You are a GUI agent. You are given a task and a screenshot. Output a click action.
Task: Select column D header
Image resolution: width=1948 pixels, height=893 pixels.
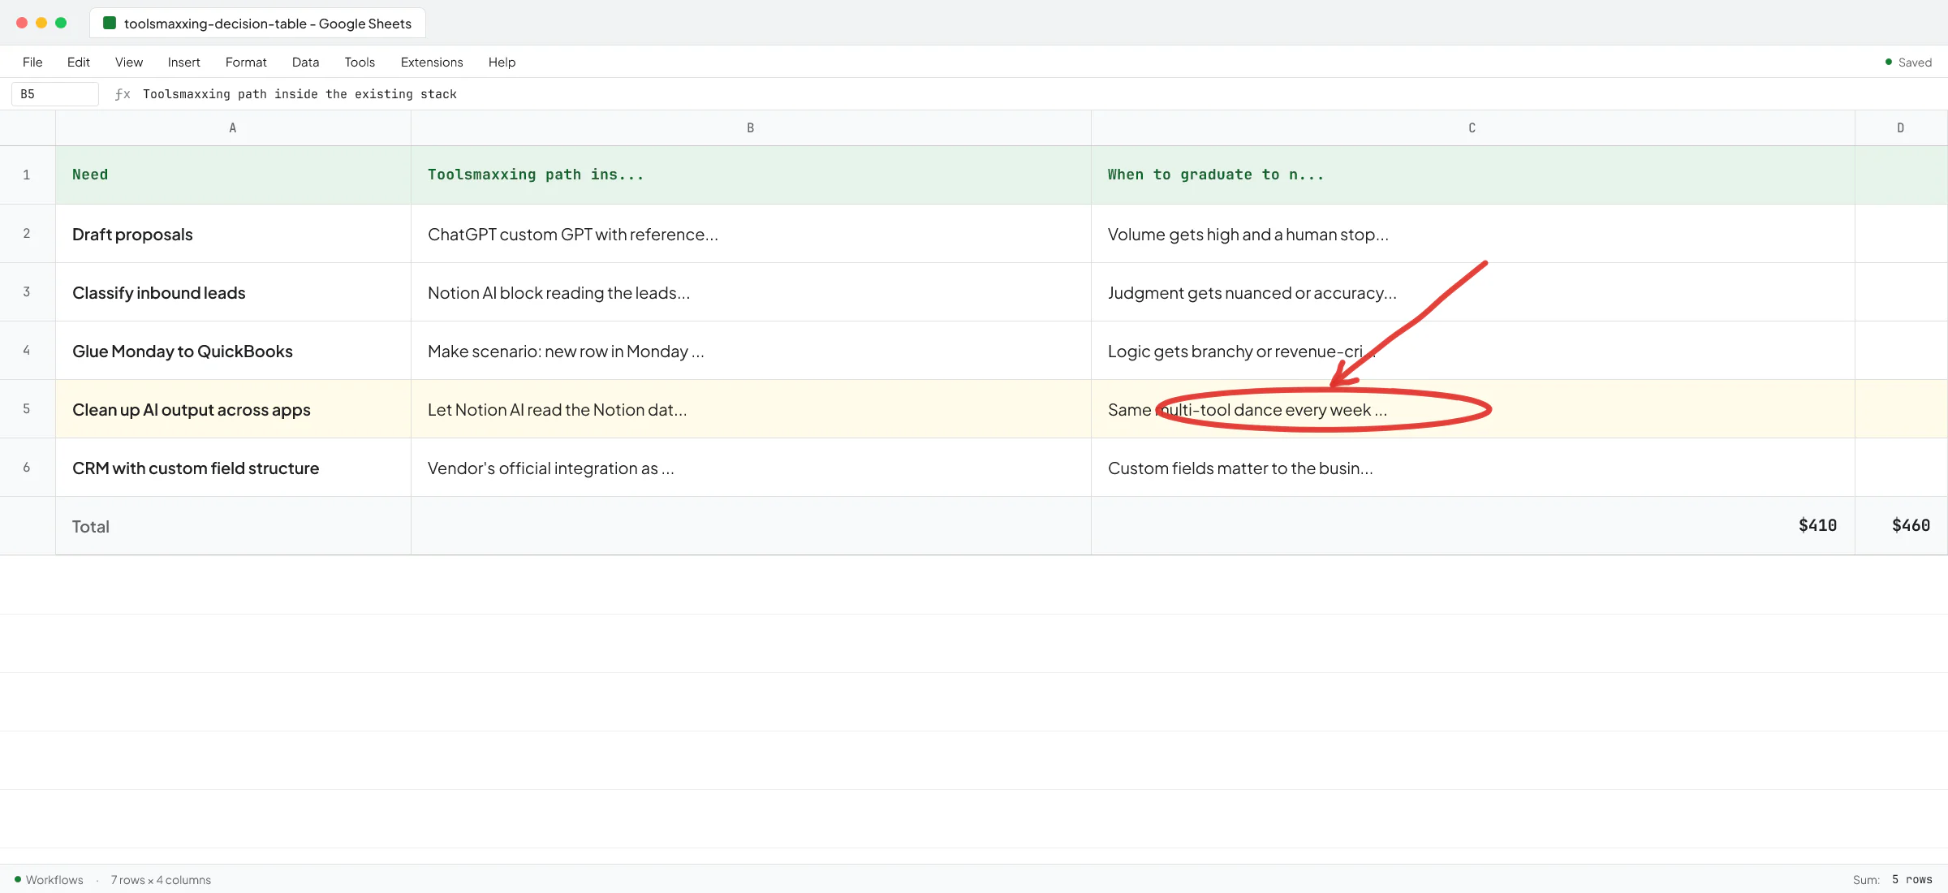pyautogui.click(x=1901, y=128)
